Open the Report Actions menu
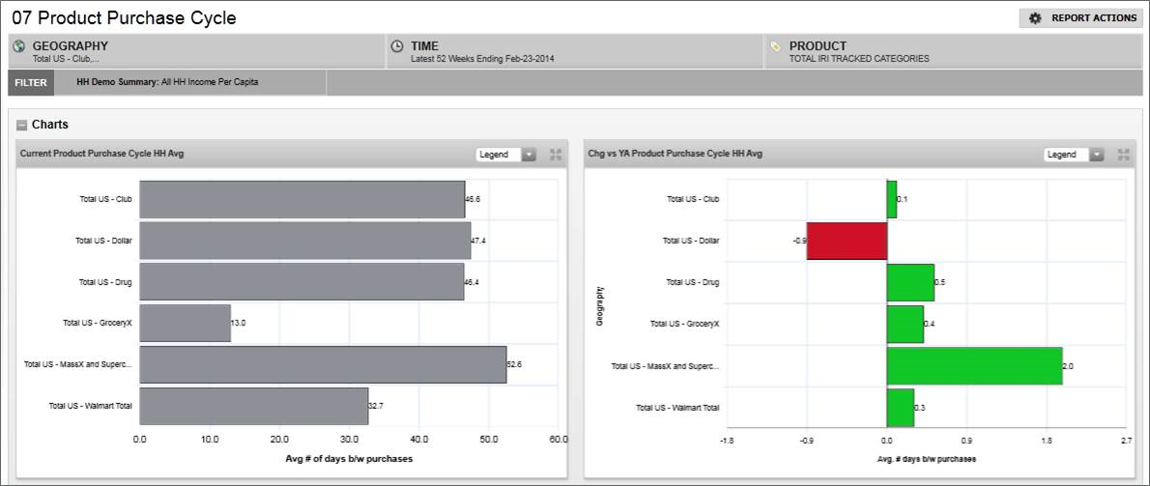The height and width of the screenshot is (486, 1150). [1080, 18]
